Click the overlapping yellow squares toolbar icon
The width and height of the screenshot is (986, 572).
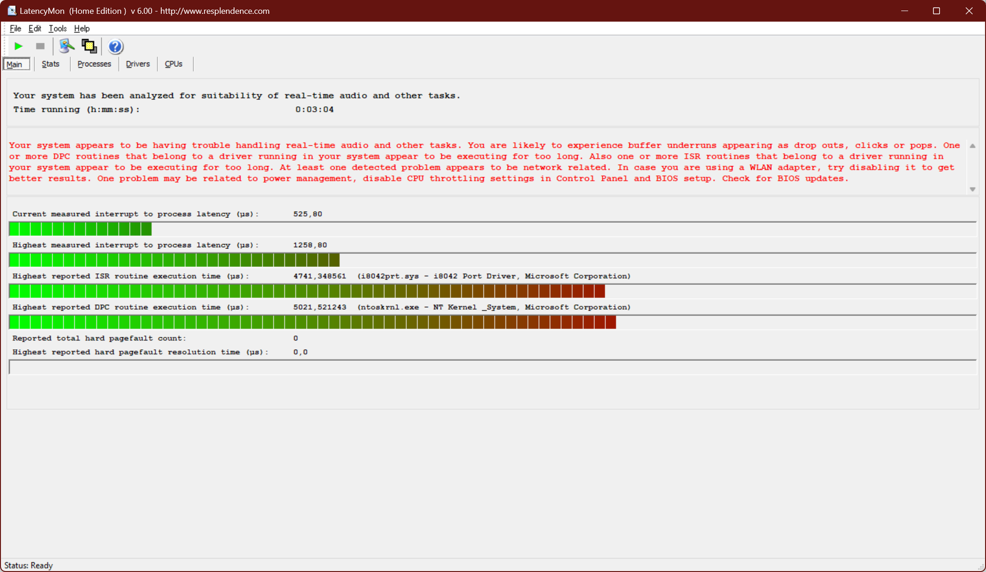click(x=89, y=46)
